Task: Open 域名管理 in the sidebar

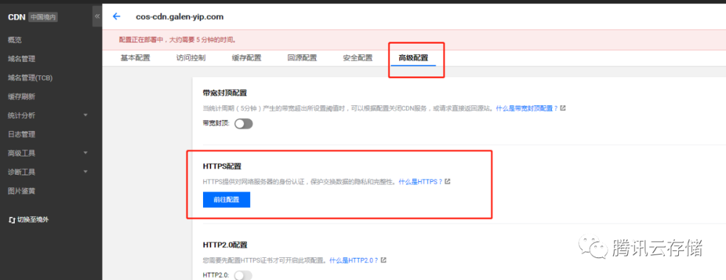Action: pyautogui.click(x=22, y=59)
